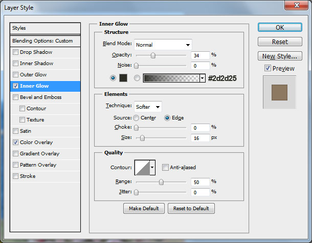Viewport: 312px width, 243px height.
Task: Open the Technique dropdown
Action: point(148,107)
